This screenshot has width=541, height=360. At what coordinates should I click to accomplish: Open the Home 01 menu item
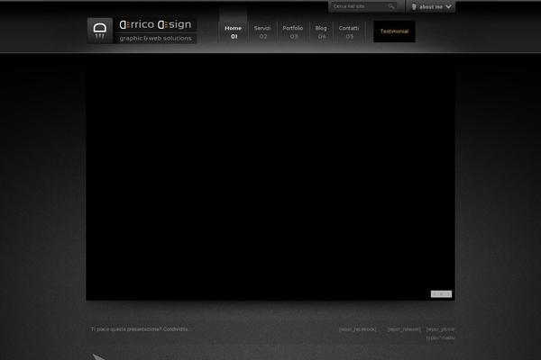pyautogui.click(x=234, y=32)
